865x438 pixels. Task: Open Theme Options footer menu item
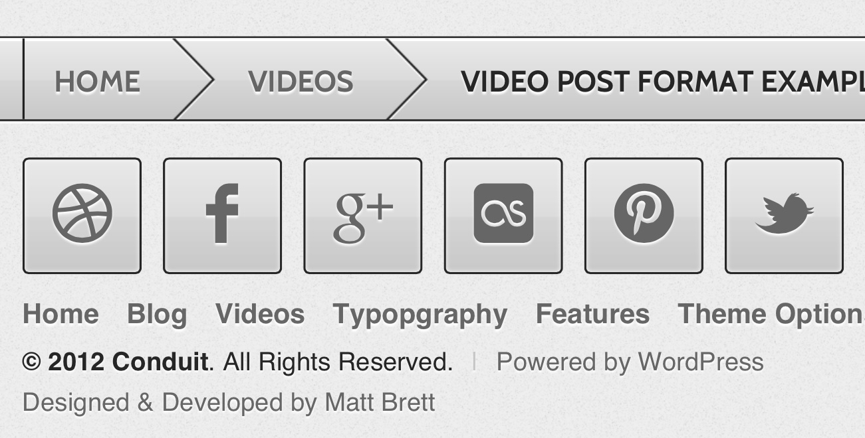pyautogui.click(x=771, y=314)
